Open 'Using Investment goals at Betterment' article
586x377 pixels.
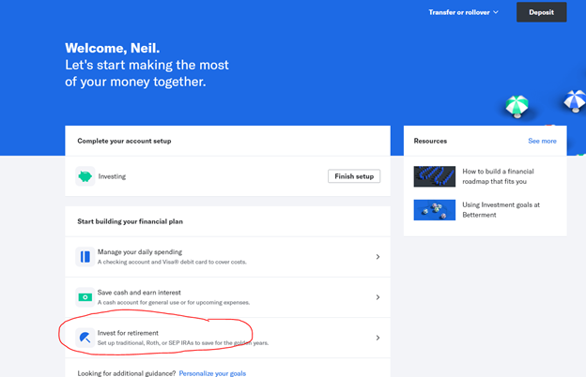[x=501, y=210]
